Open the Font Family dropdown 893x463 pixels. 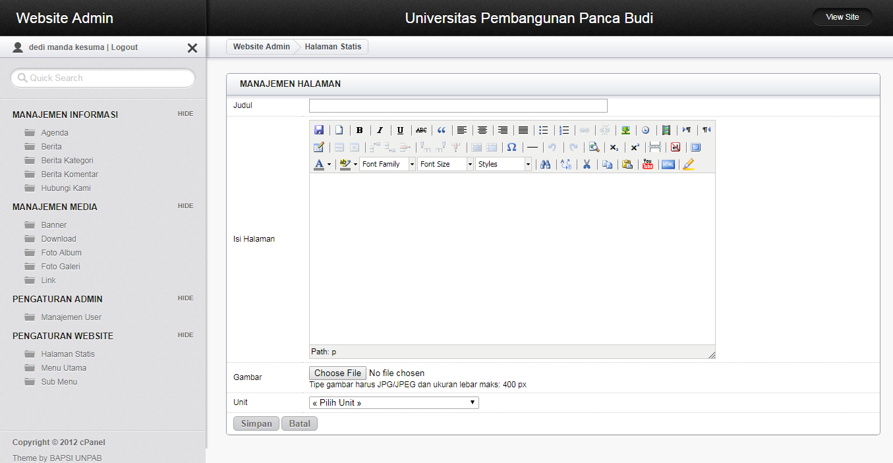pyautogui.click(x=388, y=164)
